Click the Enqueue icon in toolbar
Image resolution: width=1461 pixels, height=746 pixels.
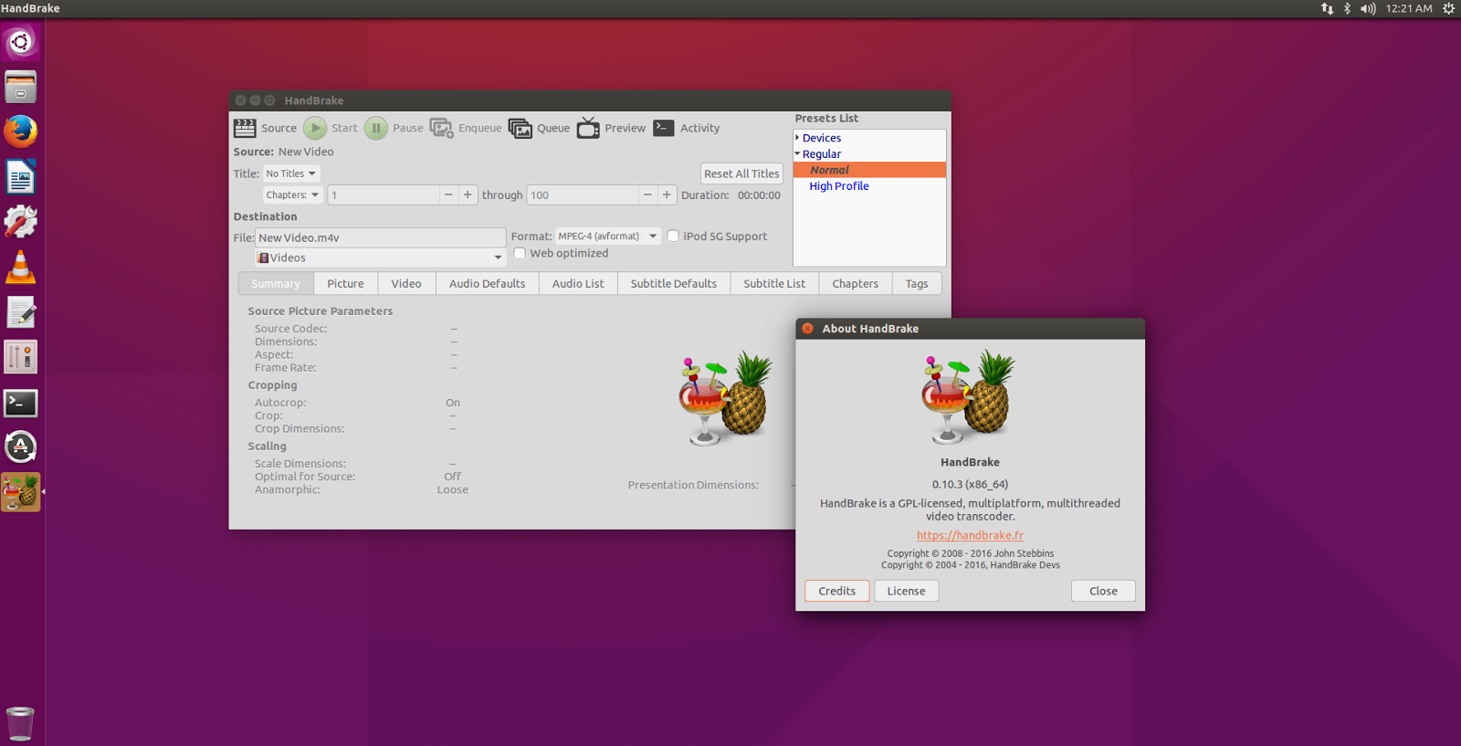point(442,128)
